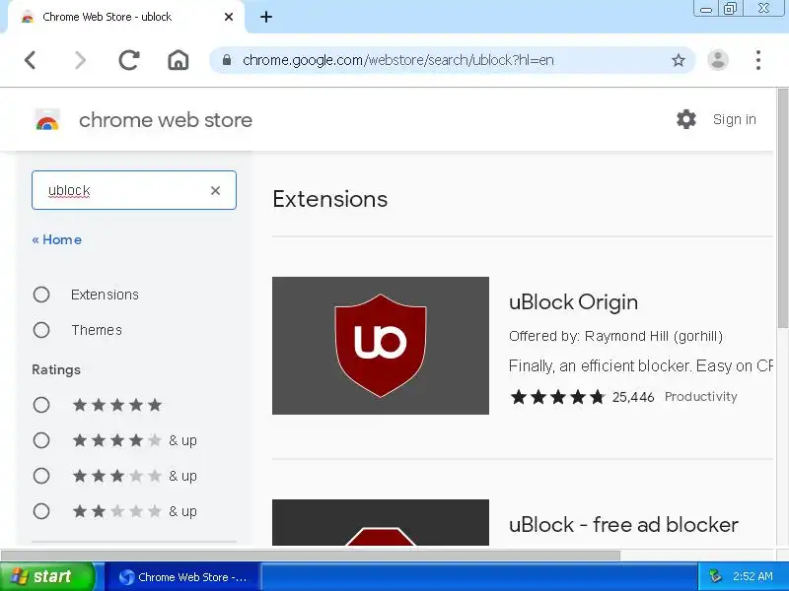
Task: Click the Ratings filter heading
Action: (x=56, y=370)
